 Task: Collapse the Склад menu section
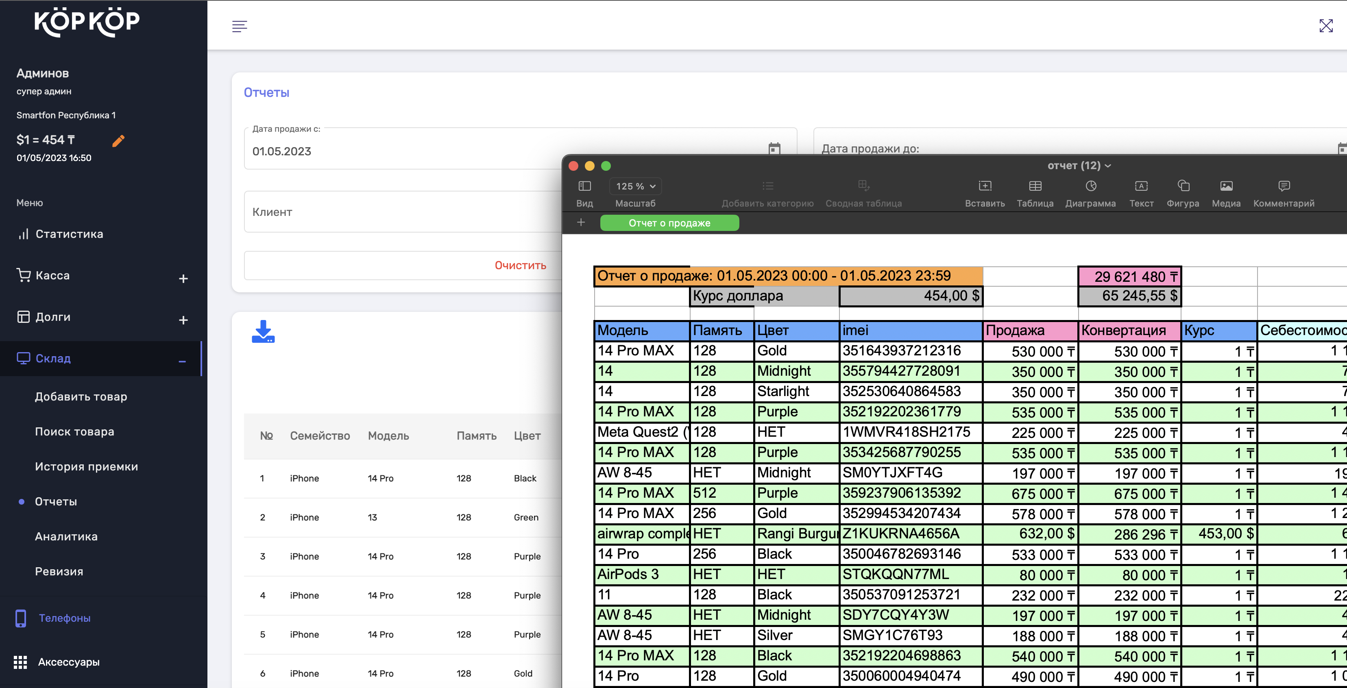tap(182, 361)
